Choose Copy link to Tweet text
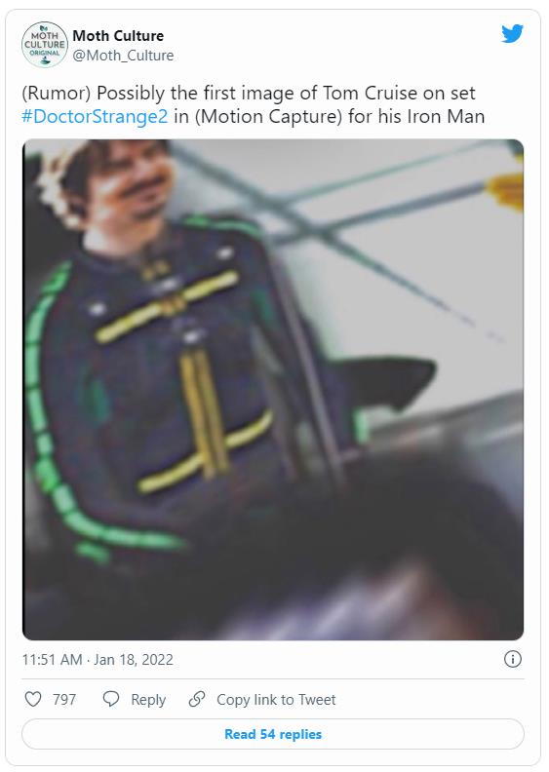The image size is (549, 772). tap(276, 699)
